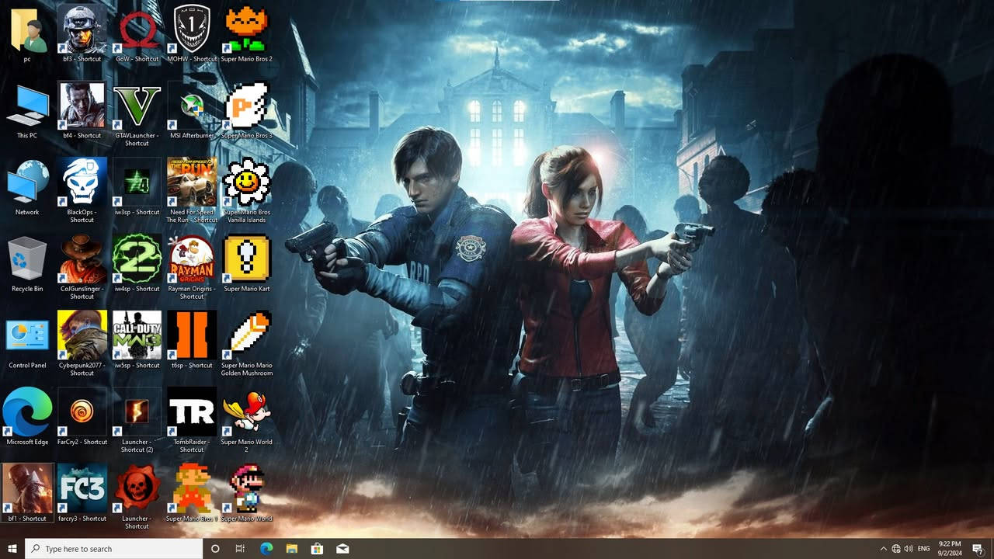Open Cortana from the taskbar circle

click(215, 549)
